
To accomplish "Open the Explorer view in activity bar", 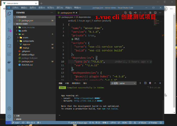I will click(x=9, y=14).
